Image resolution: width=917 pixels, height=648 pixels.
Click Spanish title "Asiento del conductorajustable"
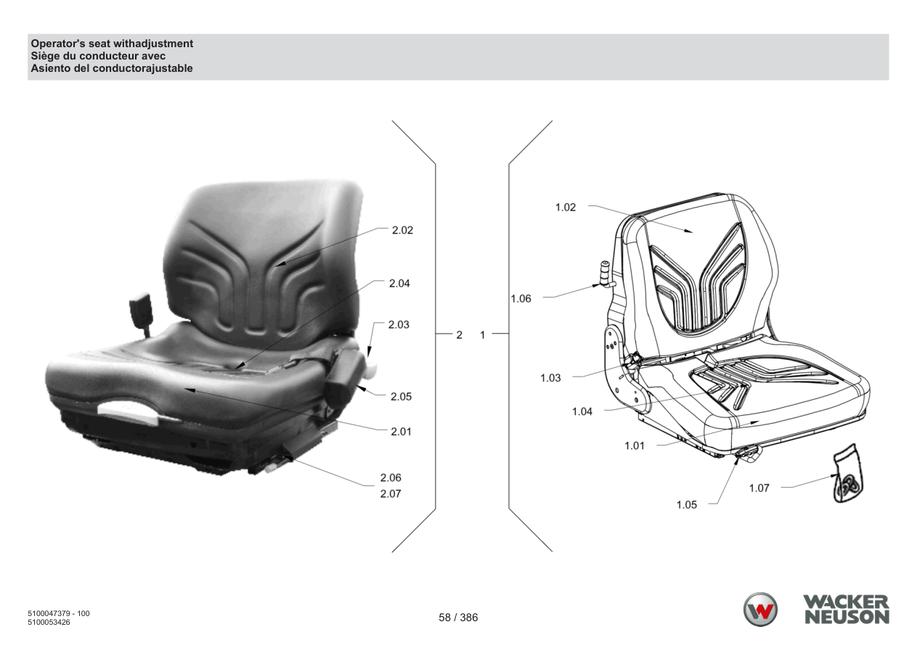tap(112, 69)
